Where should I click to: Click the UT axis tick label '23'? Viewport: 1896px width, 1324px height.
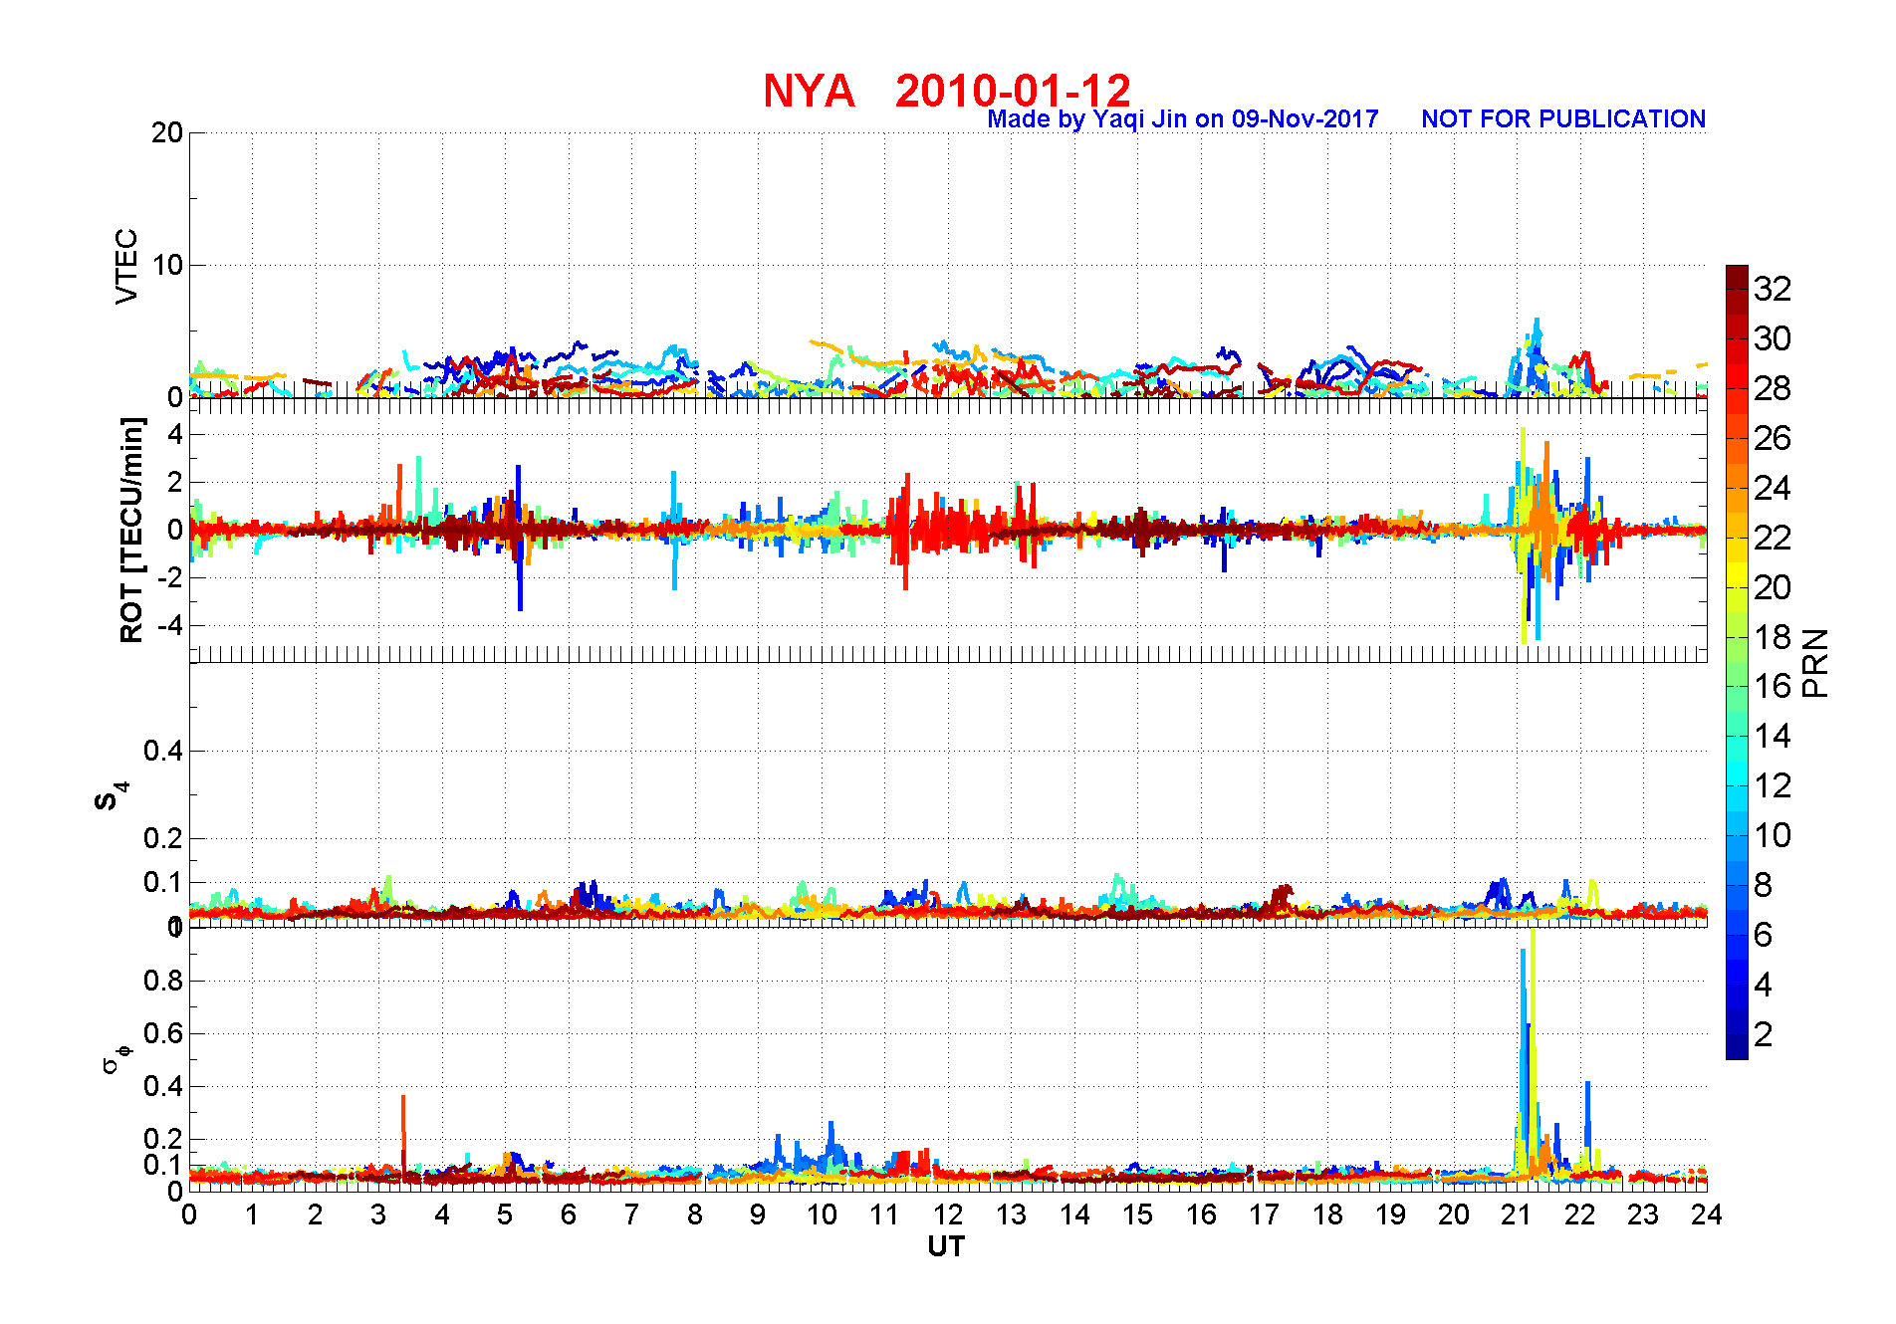coord(1643,1214)
